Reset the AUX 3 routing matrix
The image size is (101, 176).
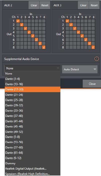pyautogui.click(x=94, y=5)
